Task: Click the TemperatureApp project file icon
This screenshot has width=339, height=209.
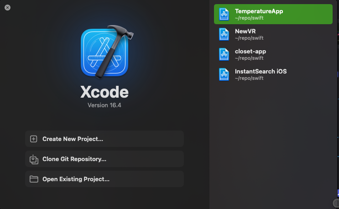Action: coord(224,14)
